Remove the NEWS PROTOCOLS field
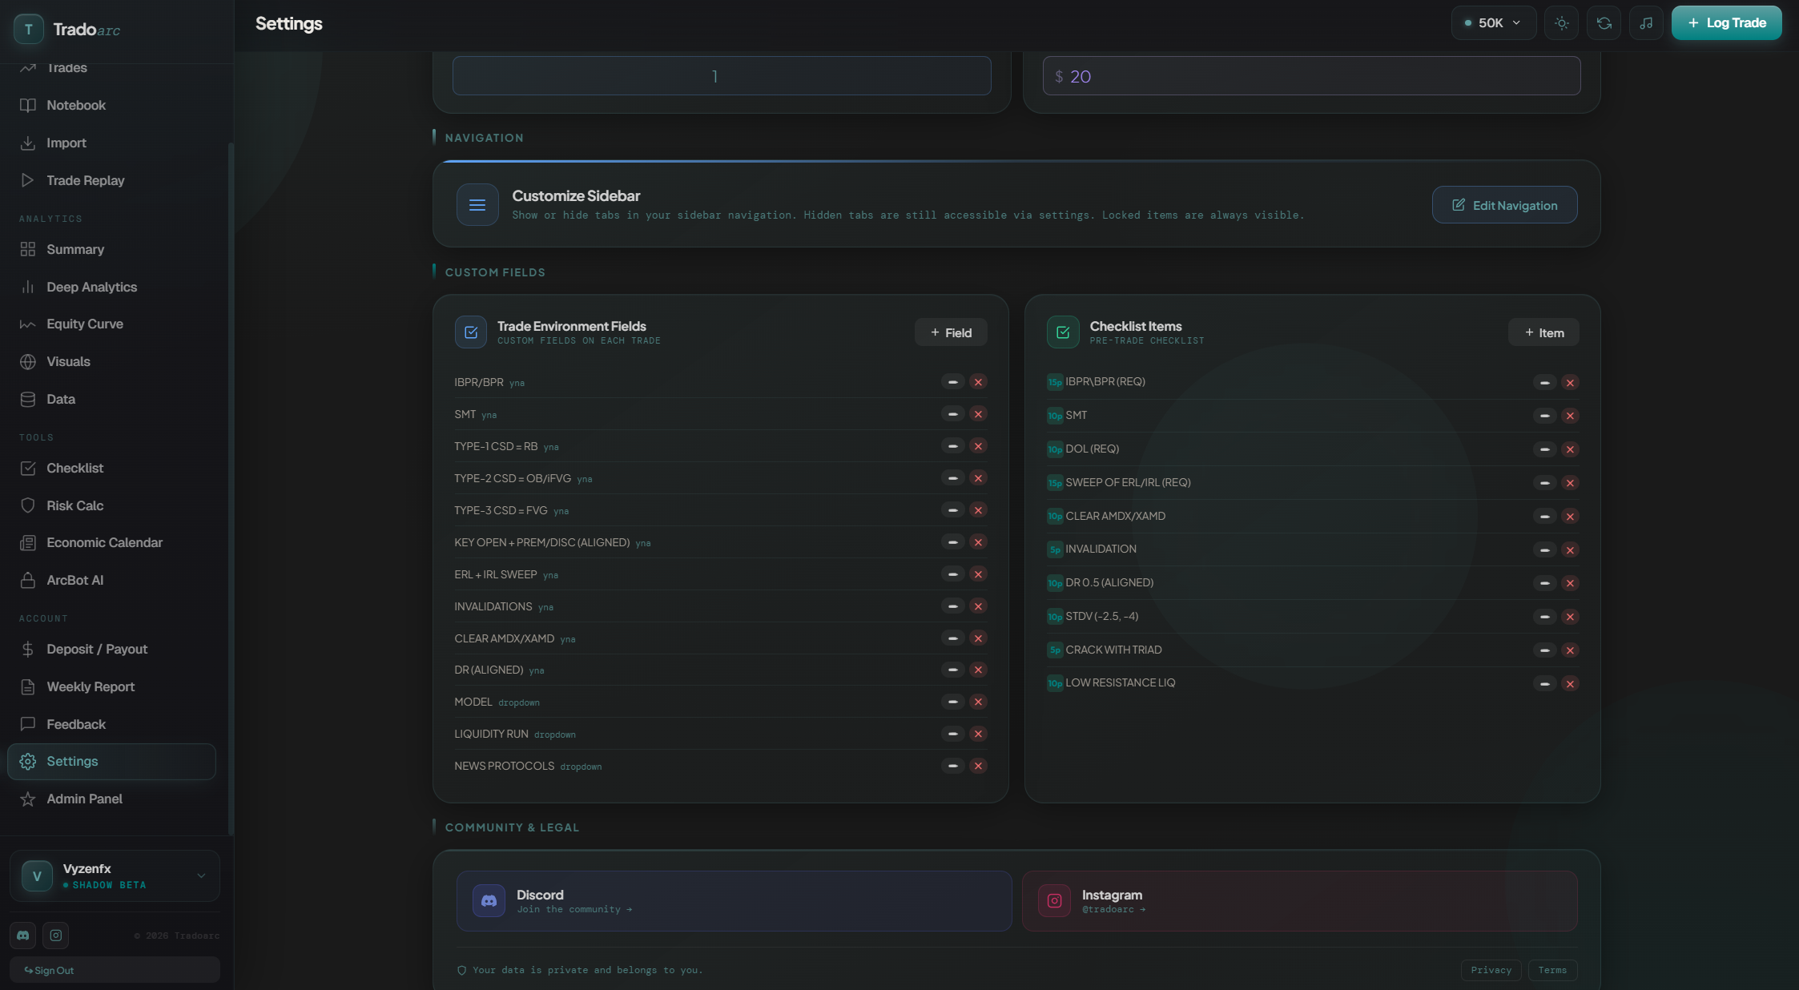The image size is (1799, 990). [x=978, y=766]
